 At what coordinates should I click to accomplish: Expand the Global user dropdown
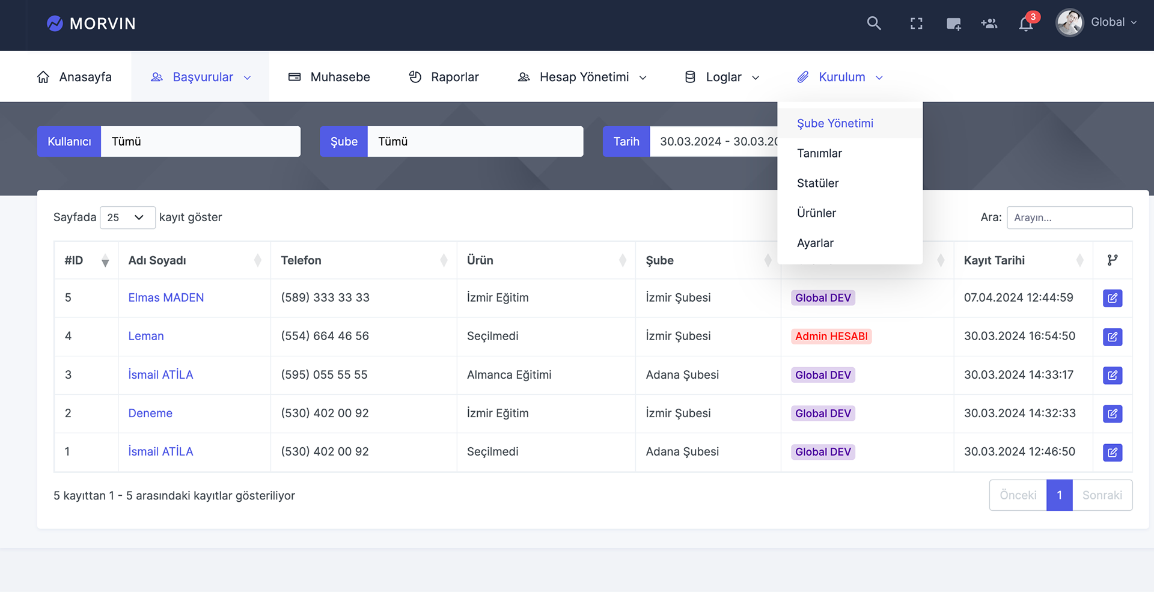1114,22
